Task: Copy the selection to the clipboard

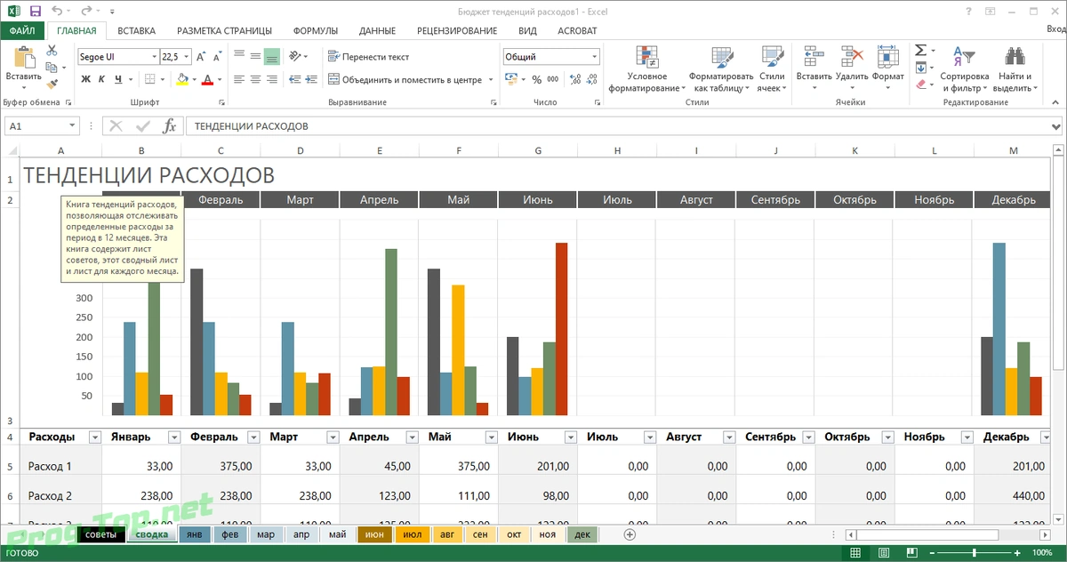Action: (x=52, y=68)
